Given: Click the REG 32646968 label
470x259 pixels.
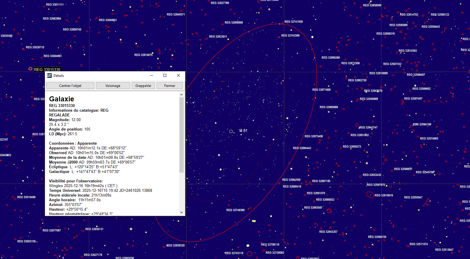Looking at the screenshot, I should tap(369, 99).
